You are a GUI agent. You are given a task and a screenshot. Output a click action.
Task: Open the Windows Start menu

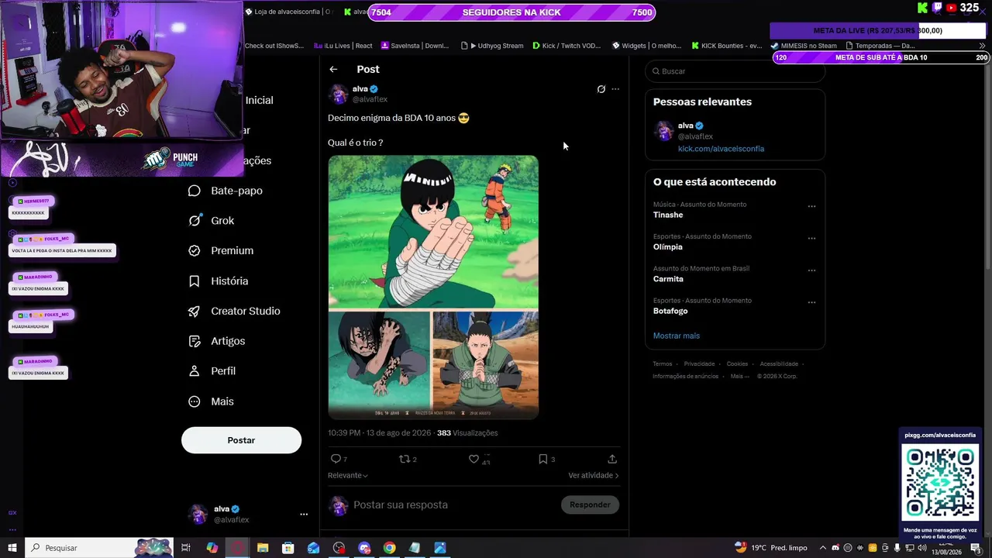[12, 548]
